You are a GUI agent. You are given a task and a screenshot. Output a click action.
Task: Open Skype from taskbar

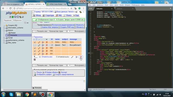click(x=11, y=95)
